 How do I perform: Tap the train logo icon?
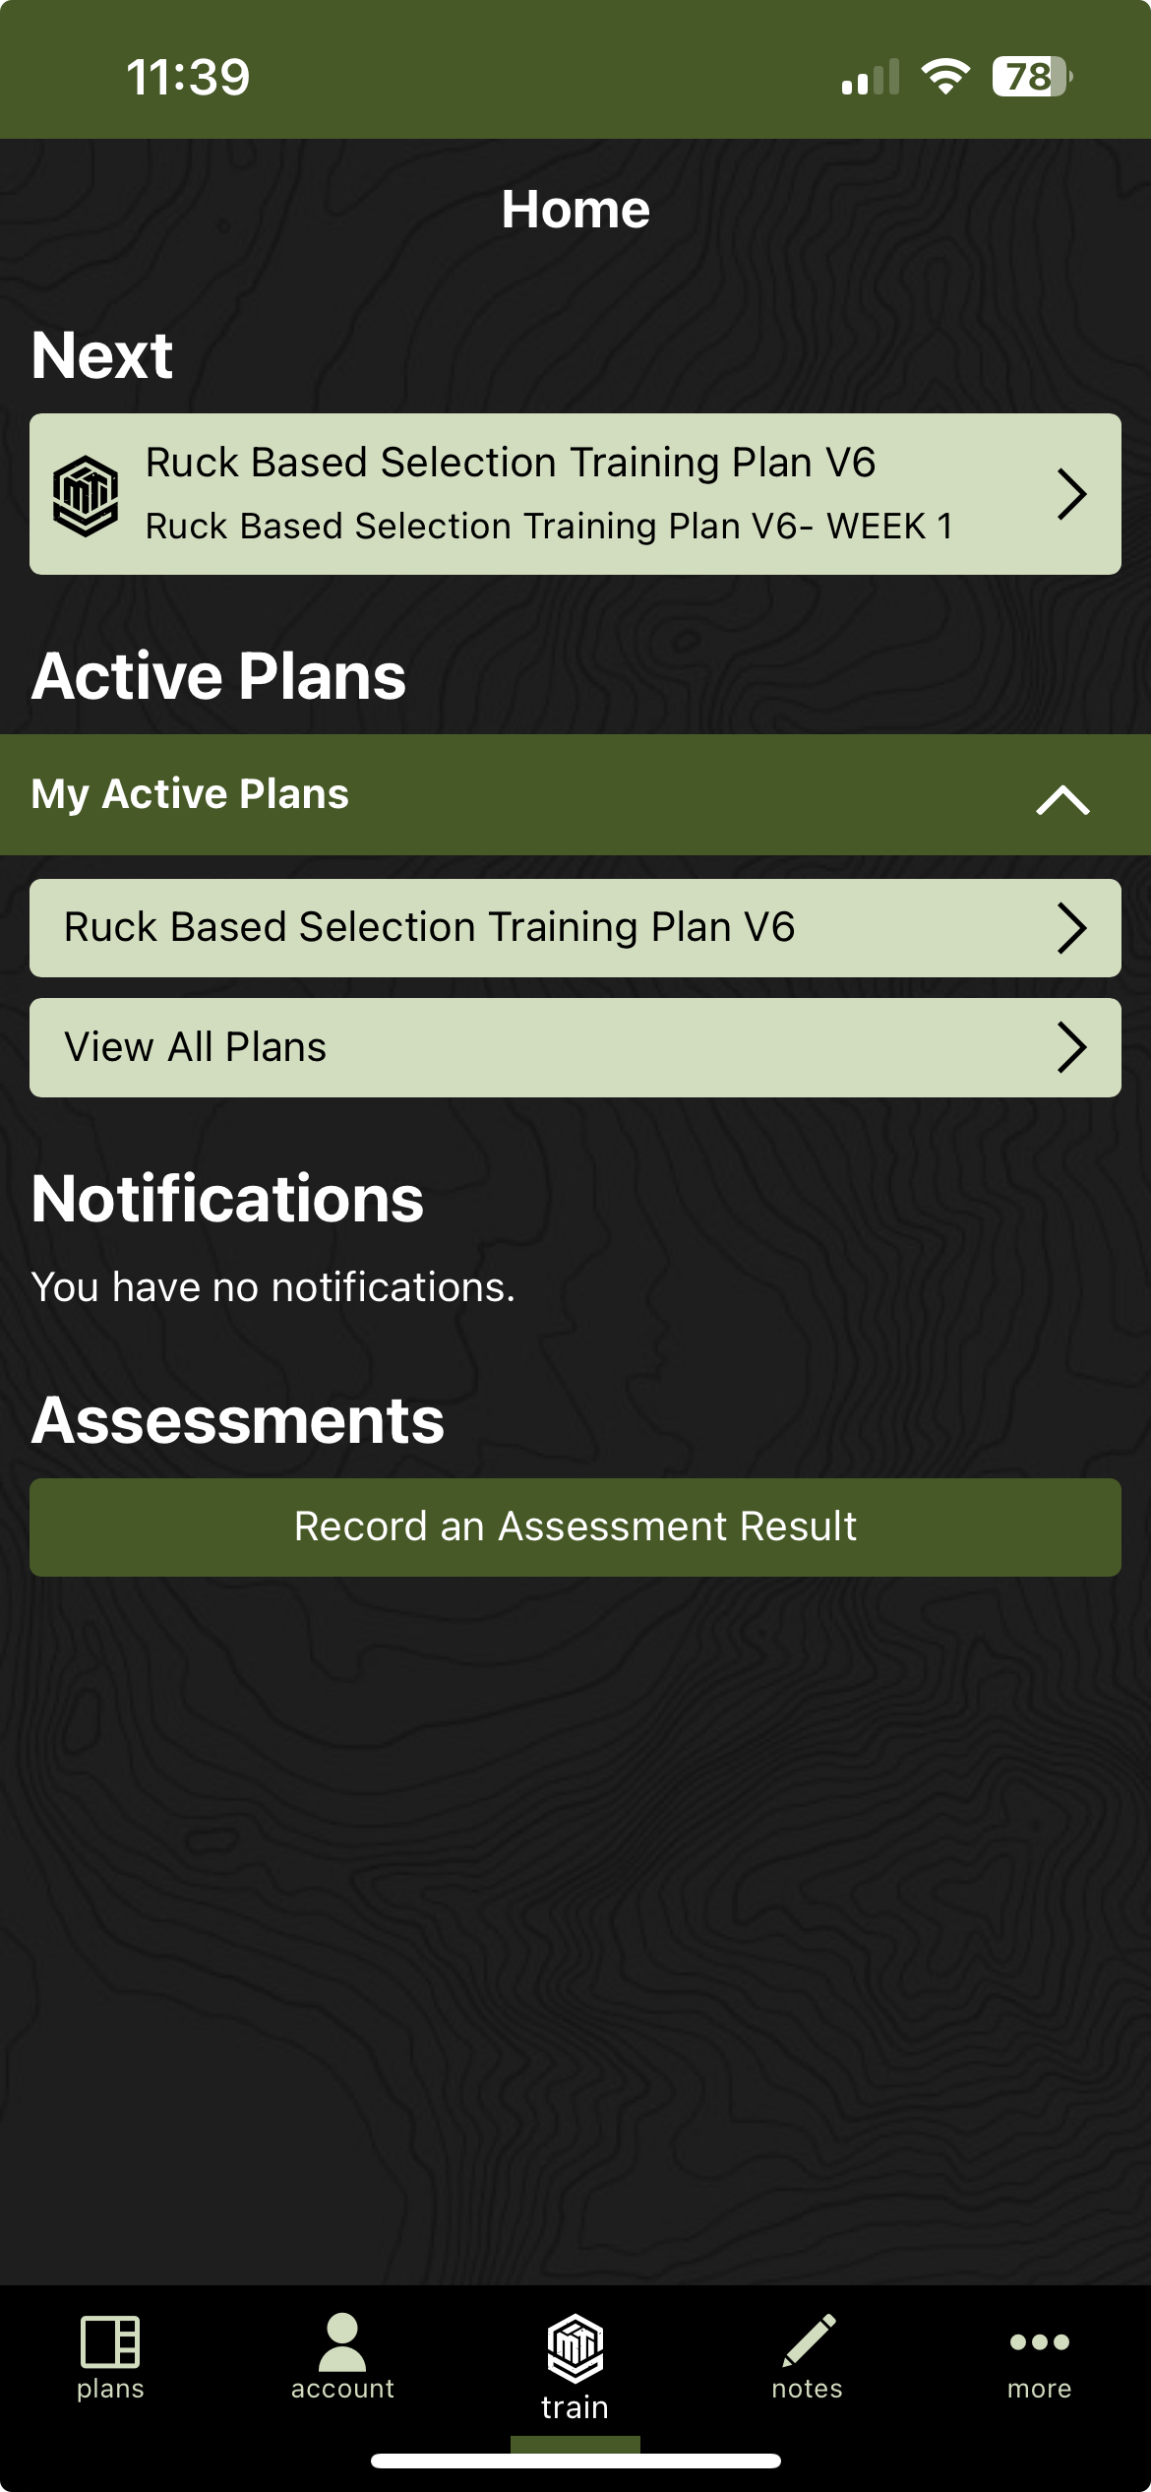coord(575,2348)
